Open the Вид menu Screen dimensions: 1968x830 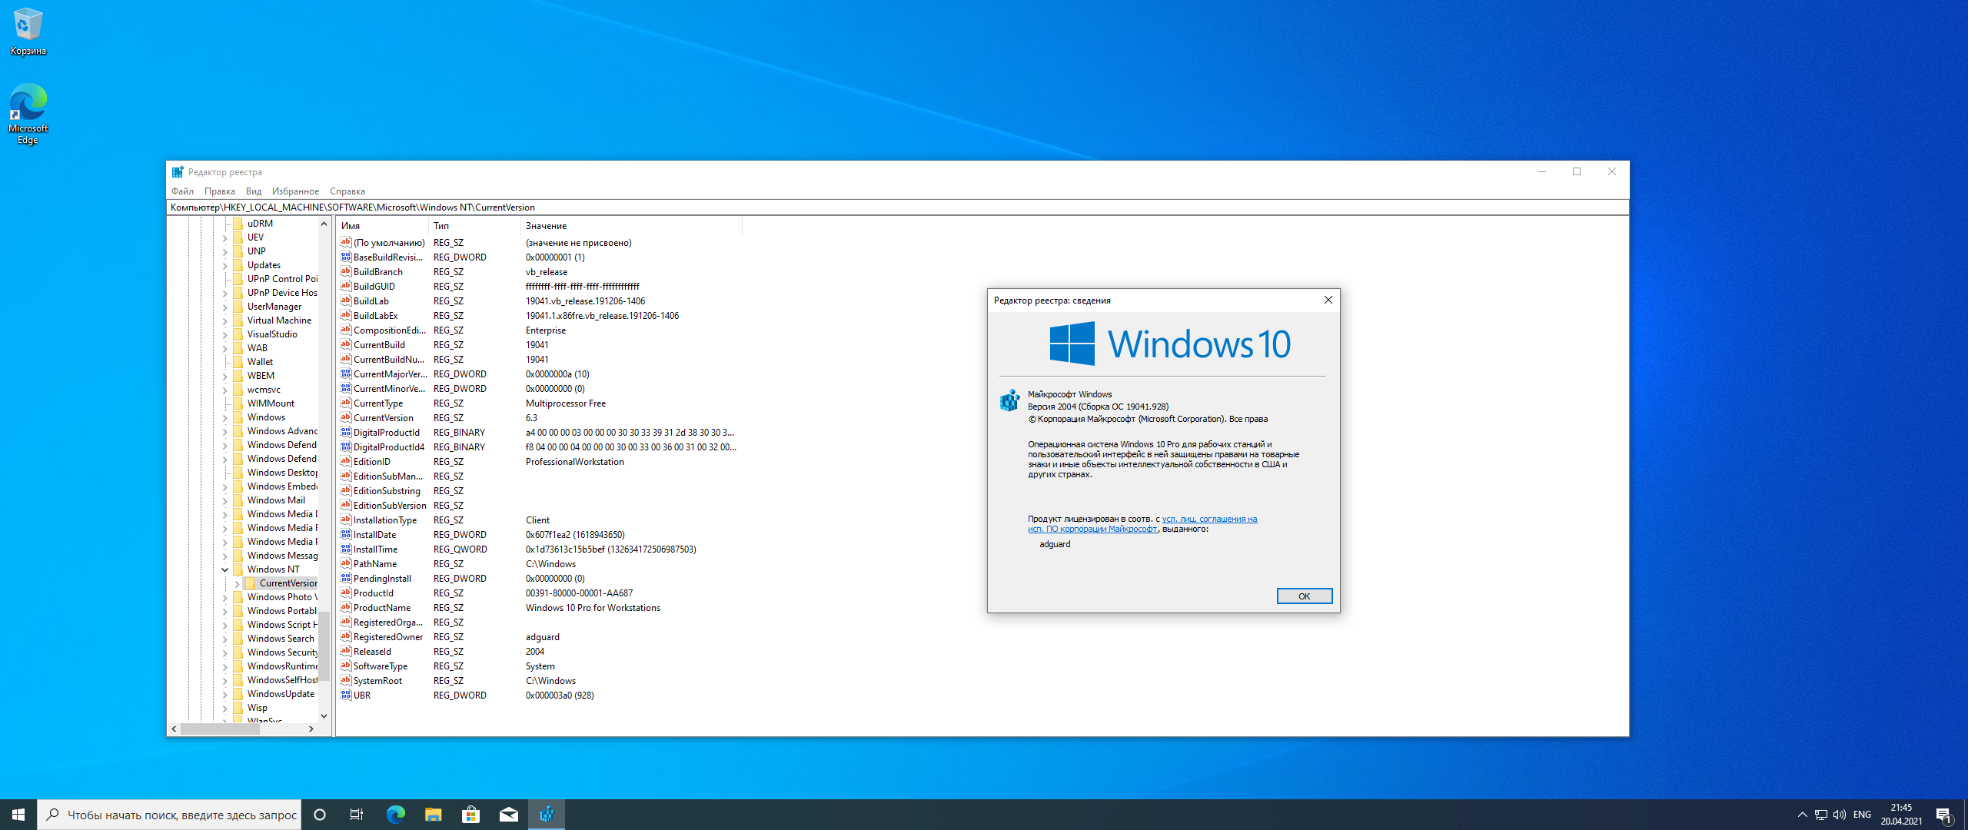point(254,191)
